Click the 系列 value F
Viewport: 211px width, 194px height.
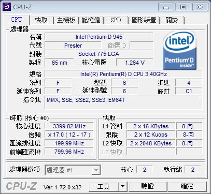[x=58, y=83]
